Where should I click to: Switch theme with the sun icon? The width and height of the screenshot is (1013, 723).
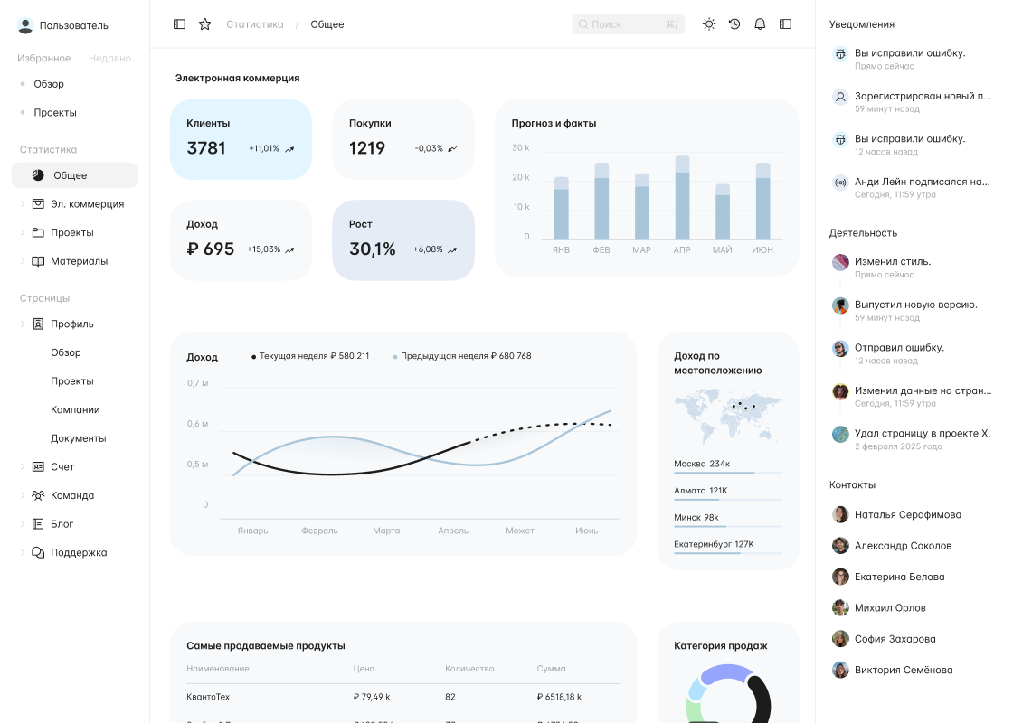(709, 24)
